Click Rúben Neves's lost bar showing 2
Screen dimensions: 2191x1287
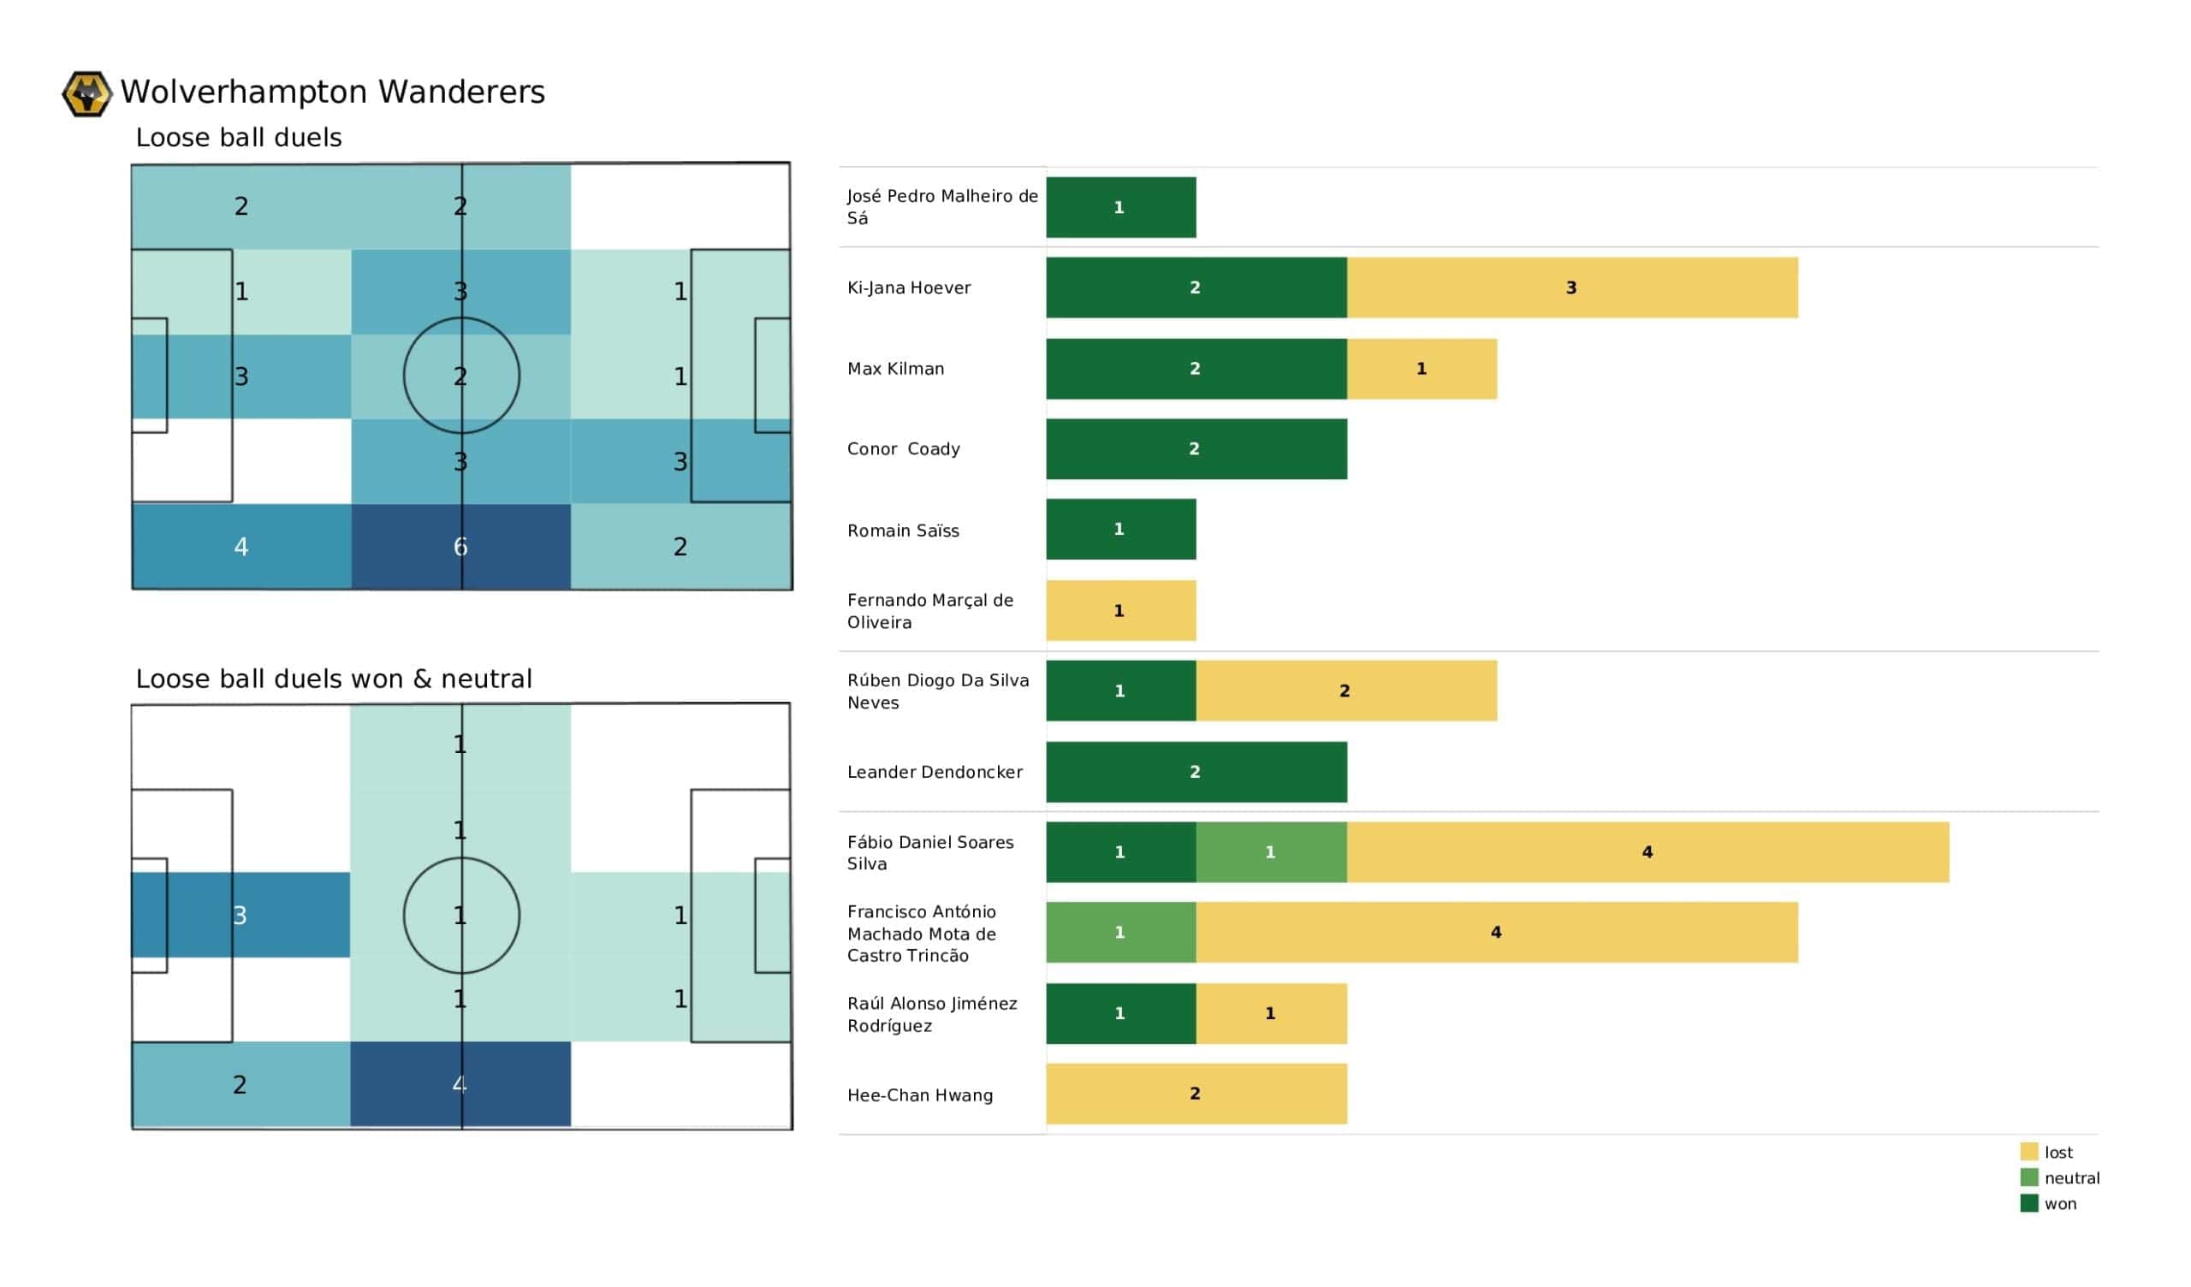tap(1347, 691)
